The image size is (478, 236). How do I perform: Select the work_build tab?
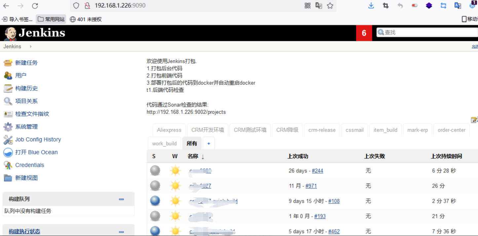coord(165,144)
